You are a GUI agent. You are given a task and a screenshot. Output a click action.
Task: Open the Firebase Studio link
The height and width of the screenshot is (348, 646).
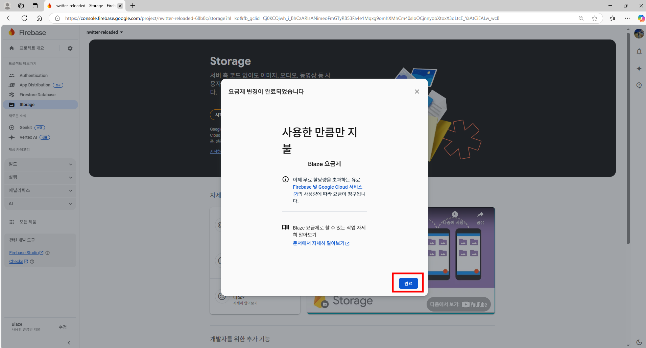click(x=26, y=253)
